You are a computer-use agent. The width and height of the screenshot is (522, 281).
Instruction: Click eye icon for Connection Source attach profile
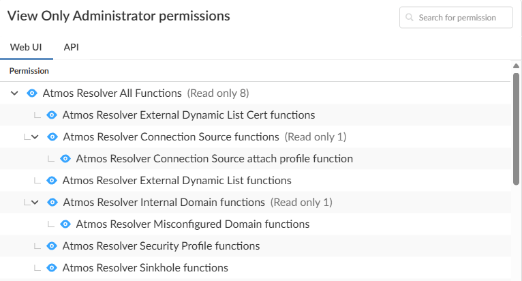point(65,159)
